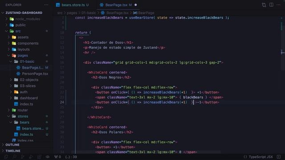Click CSS icon next to index.css
This screenshot has height=160, width=285.
(x=14, y=140)
